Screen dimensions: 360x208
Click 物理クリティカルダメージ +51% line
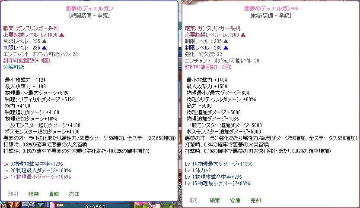pyautogui.click(x=40, y=99)
